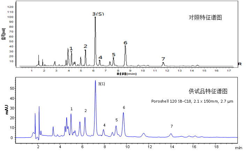Click peak label 3(S) in blue sample chromatogram
249x153 pixels.
pyautogui.click(x=101, y=84)
